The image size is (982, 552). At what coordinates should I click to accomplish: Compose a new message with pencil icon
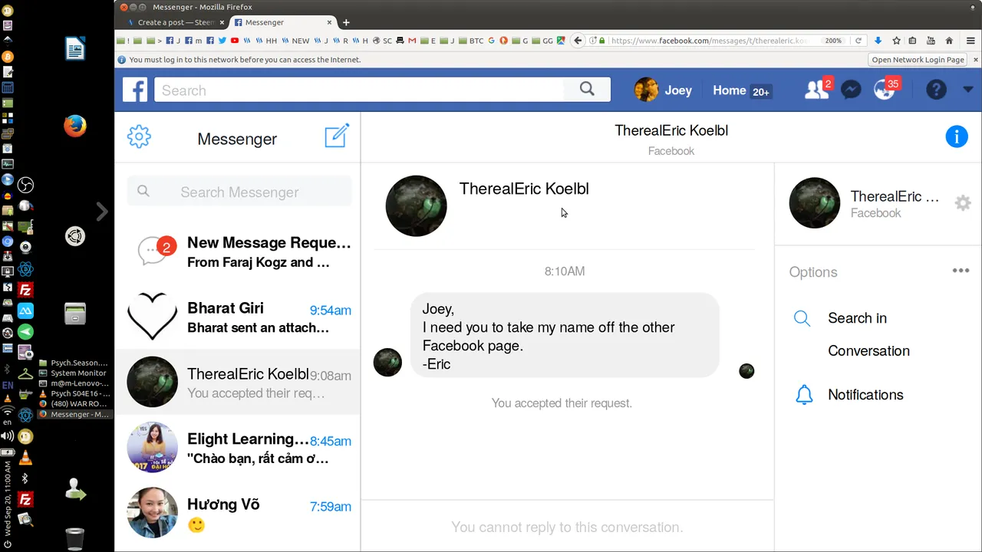[x=337, y=136]
